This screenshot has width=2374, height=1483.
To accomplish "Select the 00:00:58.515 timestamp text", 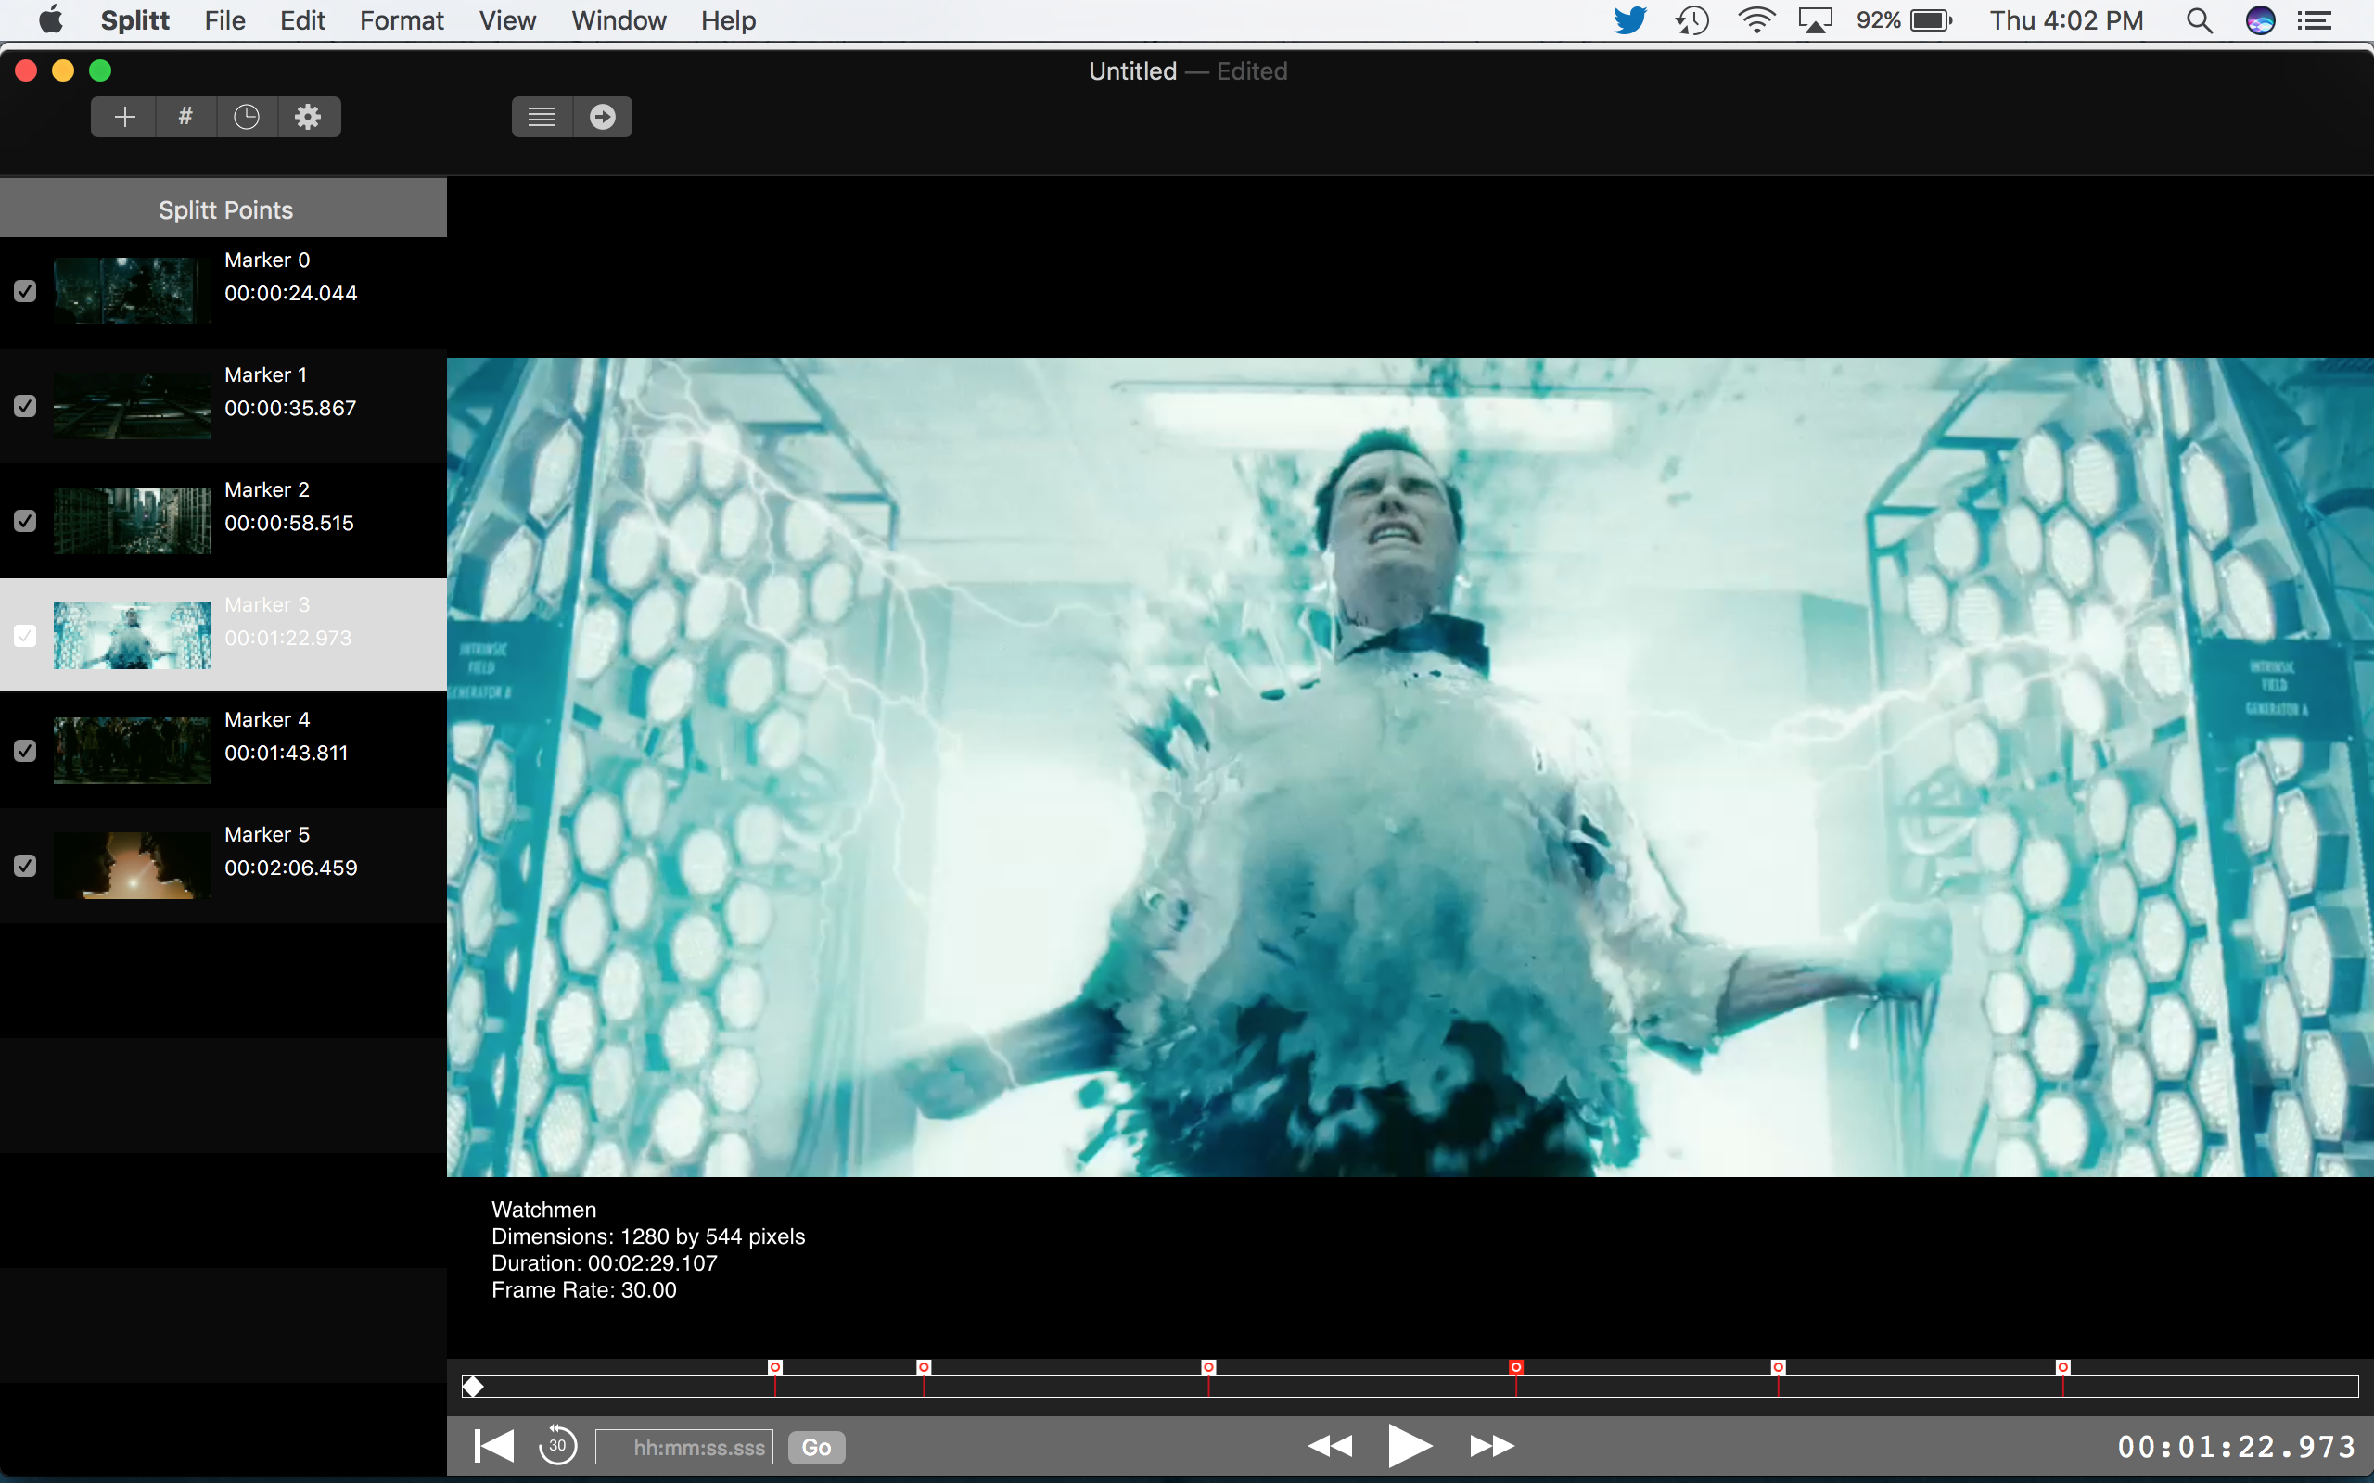I will (x=289, y=523).
